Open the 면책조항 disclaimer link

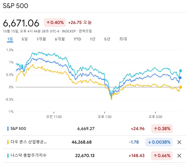click(85, 31)
